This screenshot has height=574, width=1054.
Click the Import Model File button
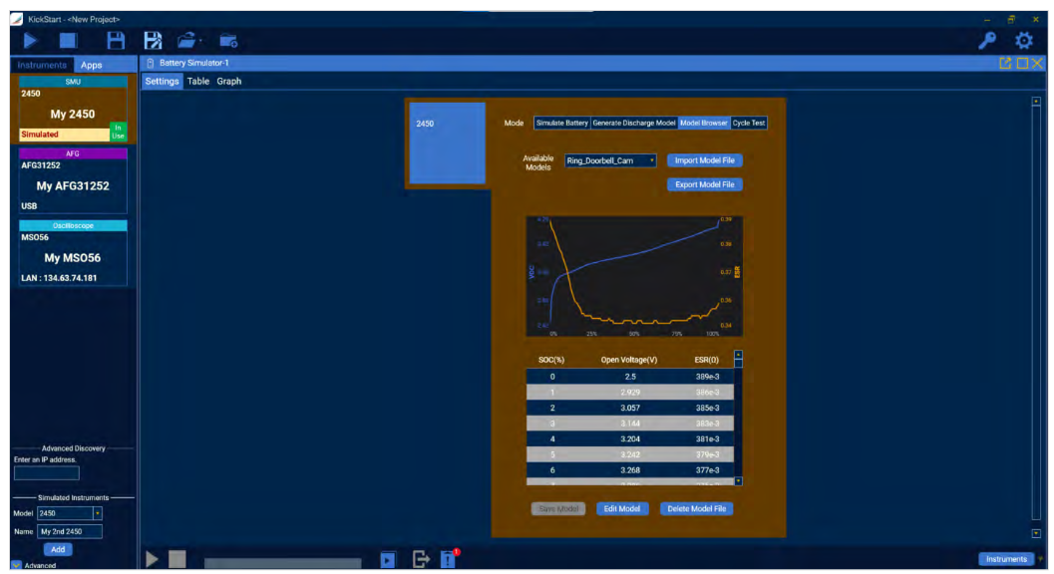coord(704,160)
